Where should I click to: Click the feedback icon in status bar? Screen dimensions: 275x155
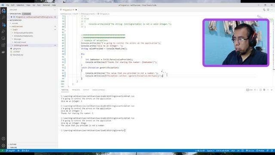click(268, 151)
